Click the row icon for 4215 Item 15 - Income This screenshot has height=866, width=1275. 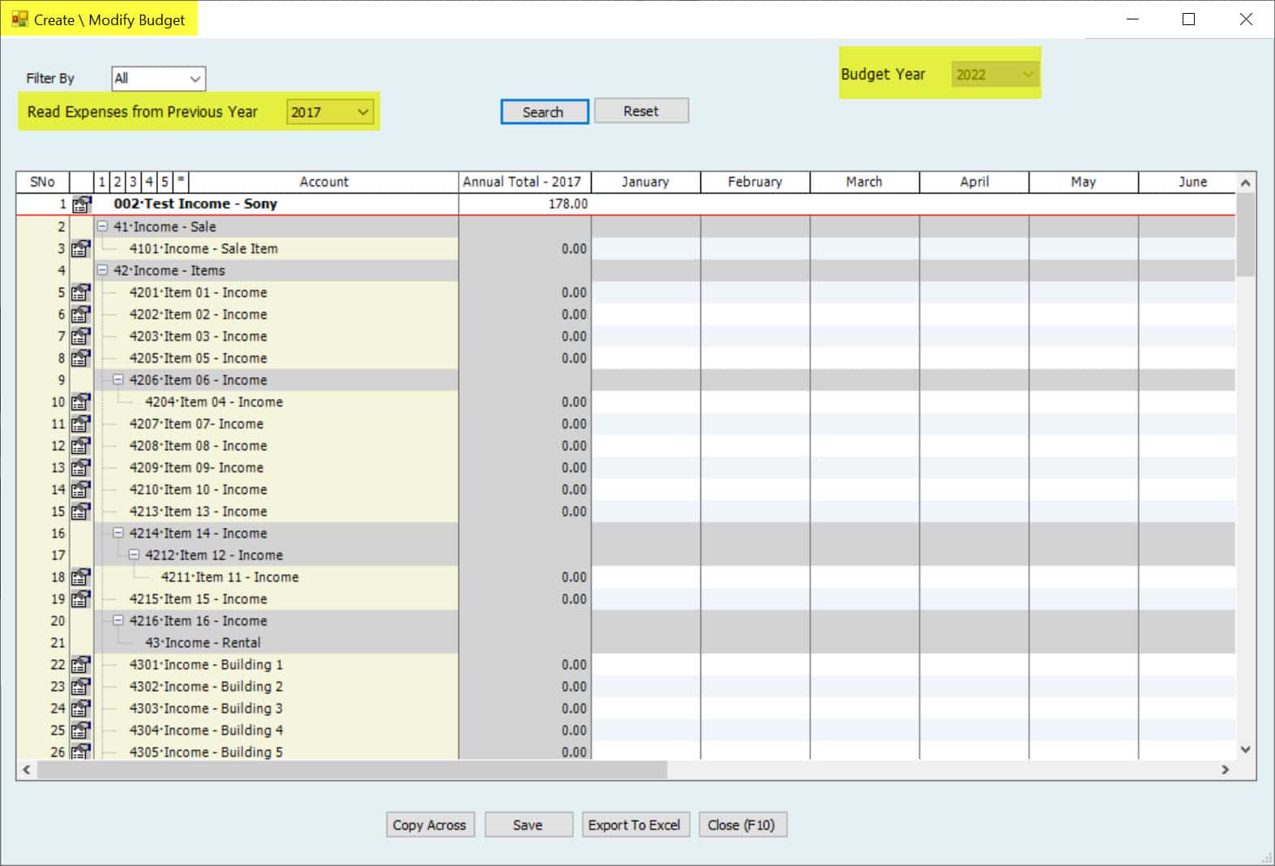[81, 599]
